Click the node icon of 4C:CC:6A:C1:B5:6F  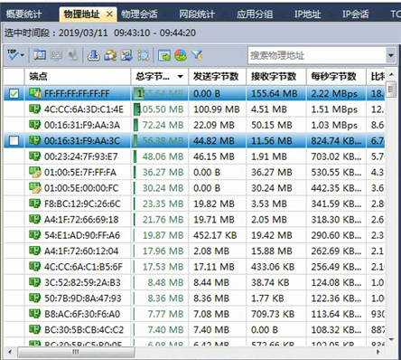[x=34, y=267]
